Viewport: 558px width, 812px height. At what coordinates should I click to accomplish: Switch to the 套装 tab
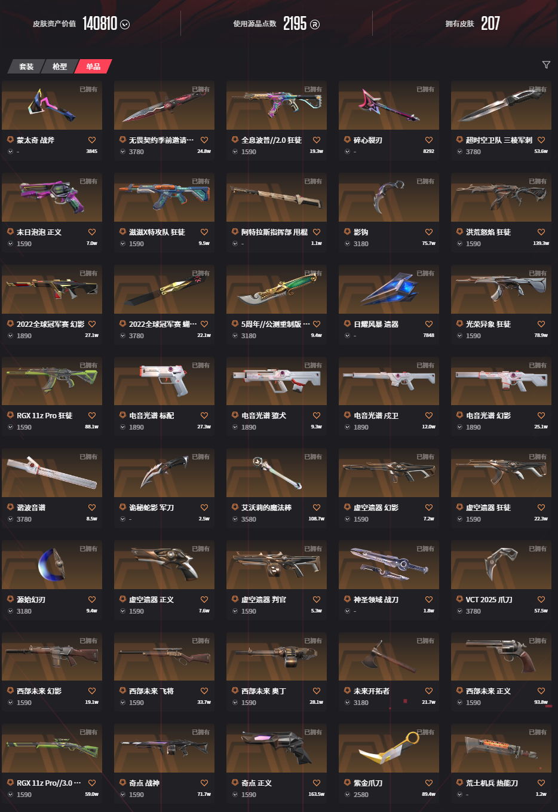(x=26, y=66)
